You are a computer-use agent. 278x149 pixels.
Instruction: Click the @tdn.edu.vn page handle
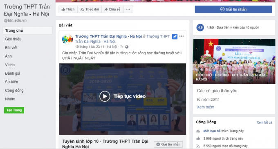pos(15,20)
